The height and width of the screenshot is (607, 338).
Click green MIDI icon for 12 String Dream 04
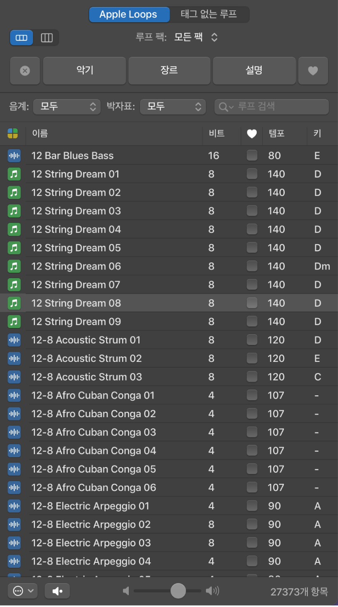pos(14,229)
